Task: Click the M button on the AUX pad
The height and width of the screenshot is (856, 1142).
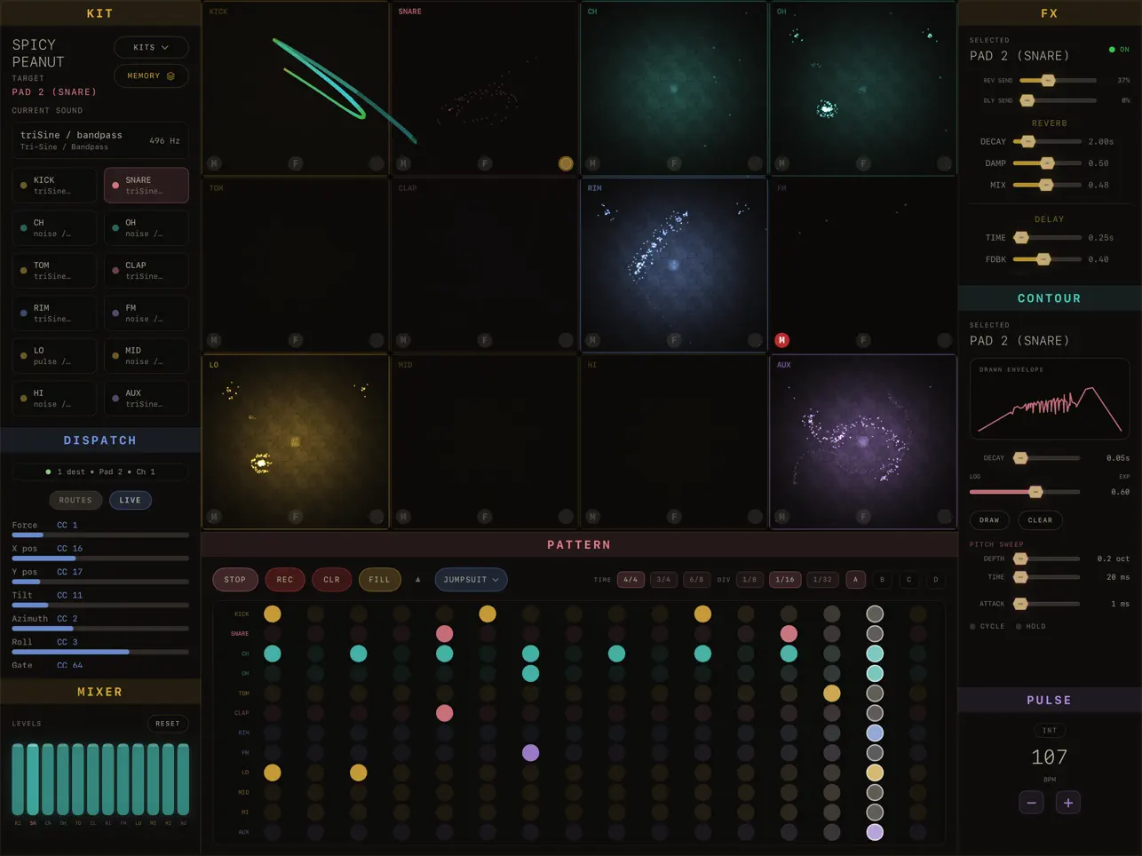Action: (781, 517)
